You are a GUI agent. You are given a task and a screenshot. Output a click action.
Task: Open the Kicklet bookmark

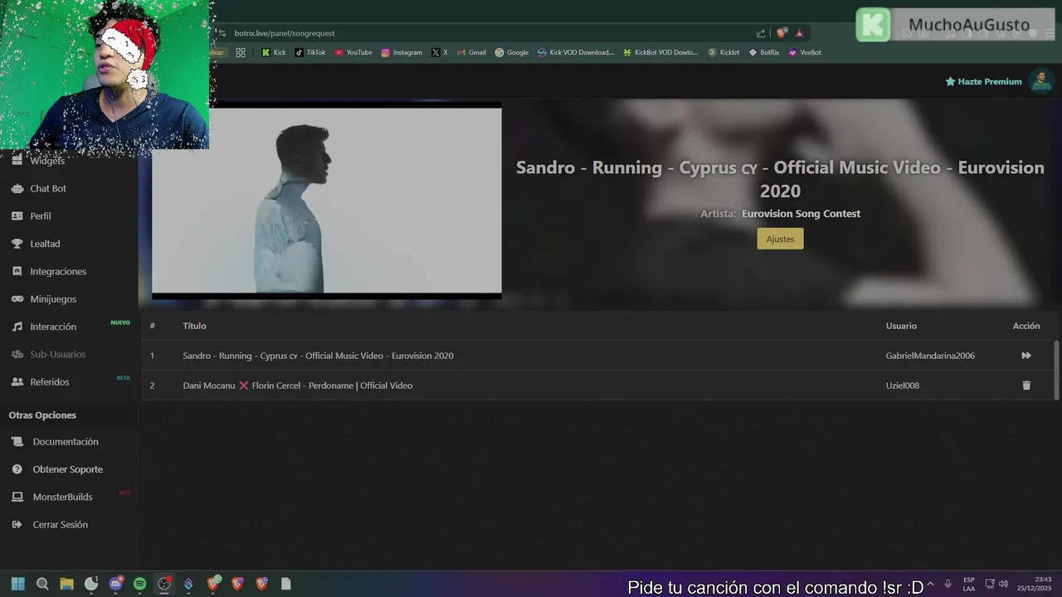(x=723, y=52)
